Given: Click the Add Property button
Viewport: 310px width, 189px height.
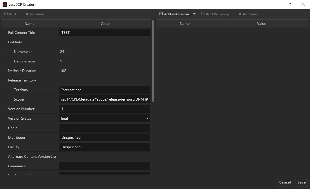Looking at the screenshot, I should coord(215,14).
